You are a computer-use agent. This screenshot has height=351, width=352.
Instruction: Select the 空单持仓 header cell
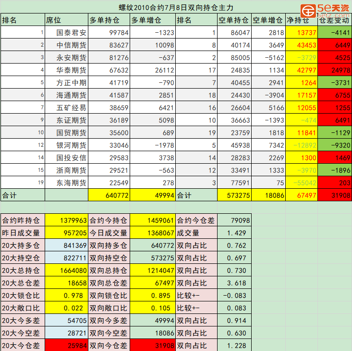click(x=234, y=20)
